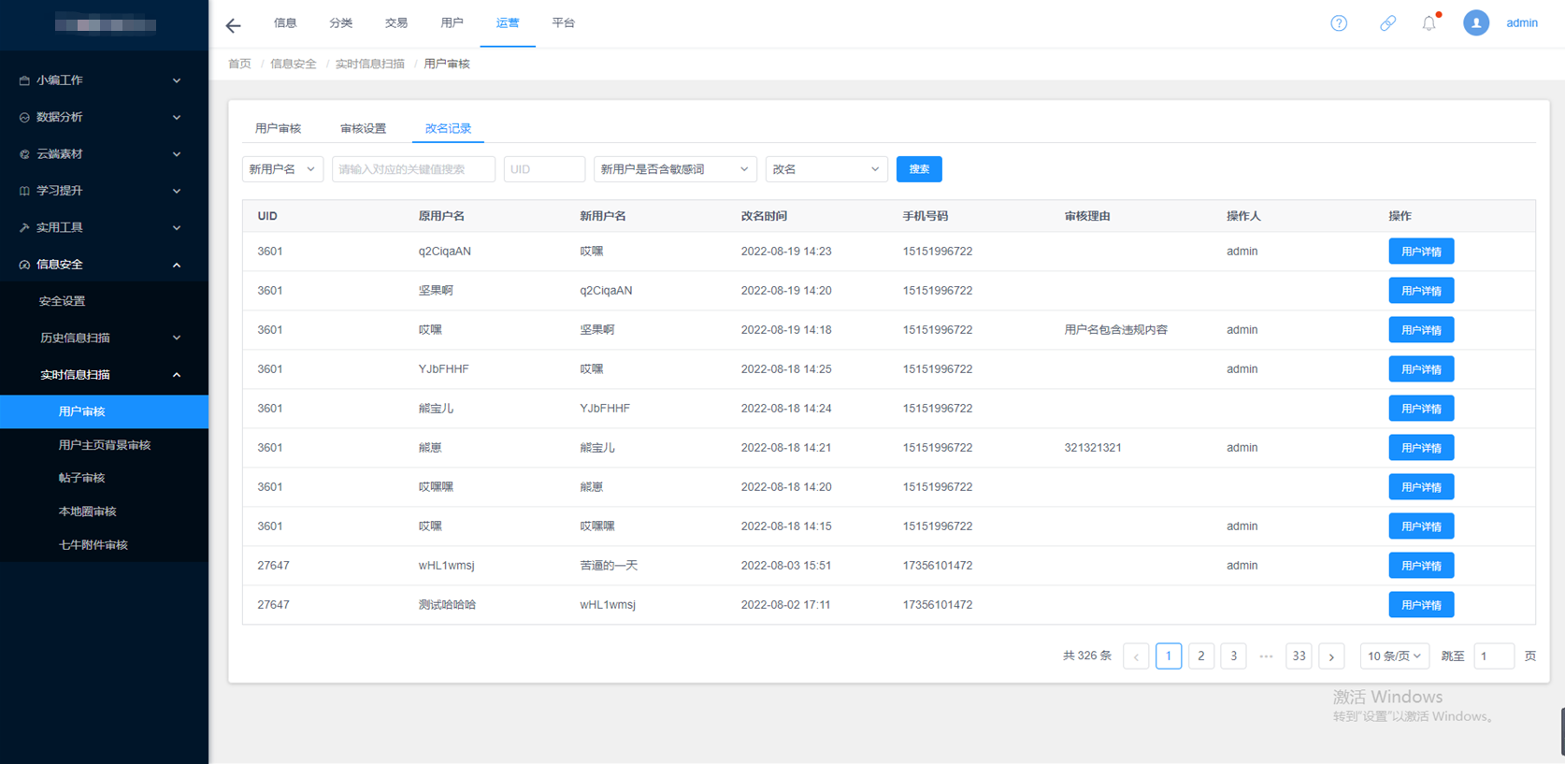Expand the 历史信息扫描 submenu chevron
The image size is (1565, 764).
177,338
